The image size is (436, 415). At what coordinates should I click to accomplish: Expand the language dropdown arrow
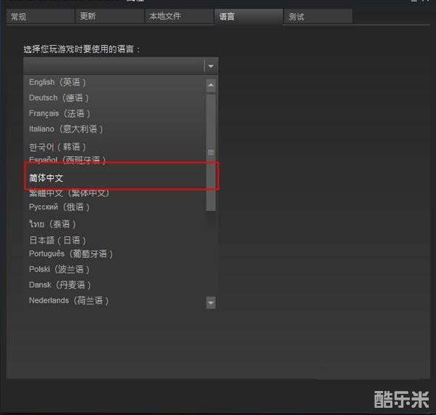point(211,65)
